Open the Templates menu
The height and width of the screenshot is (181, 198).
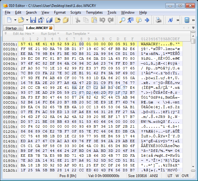(x=94, y=12)
